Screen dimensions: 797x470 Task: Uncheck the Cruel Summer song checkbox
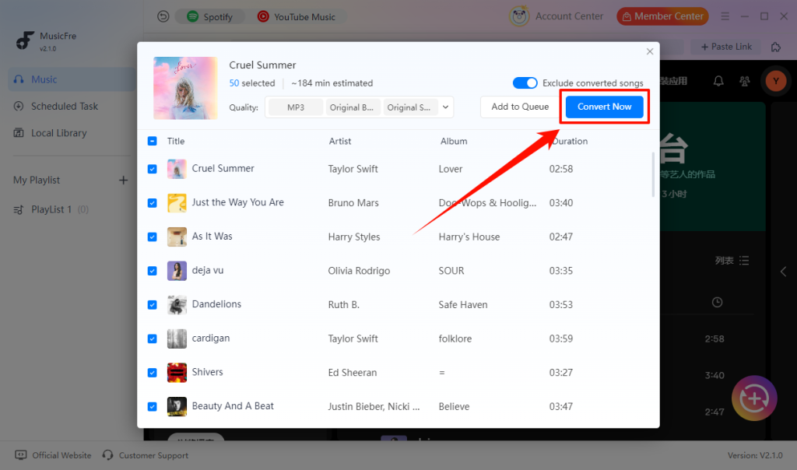point(152,169)
